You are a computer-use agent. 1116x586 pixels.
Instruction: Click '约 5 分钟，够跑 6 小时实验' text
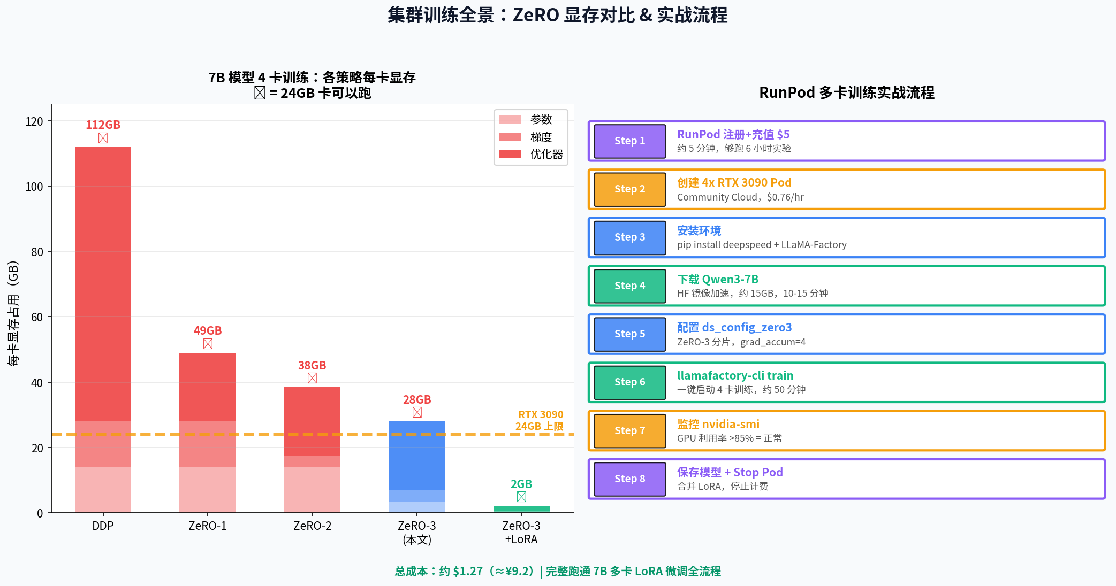pyautogui.click(x=734, y=149)
